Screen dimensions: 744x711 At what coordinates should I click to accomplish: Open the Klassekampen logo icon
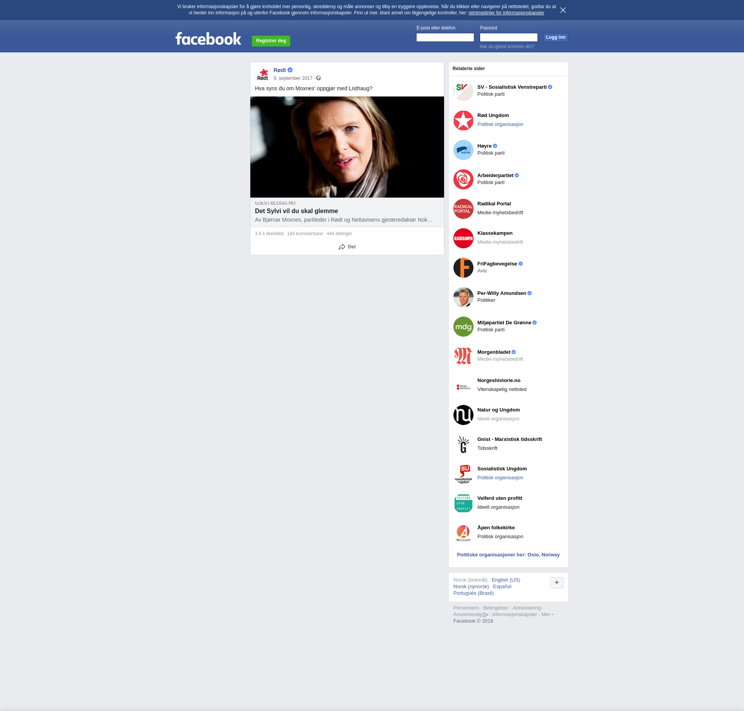(x=463, y=238)
